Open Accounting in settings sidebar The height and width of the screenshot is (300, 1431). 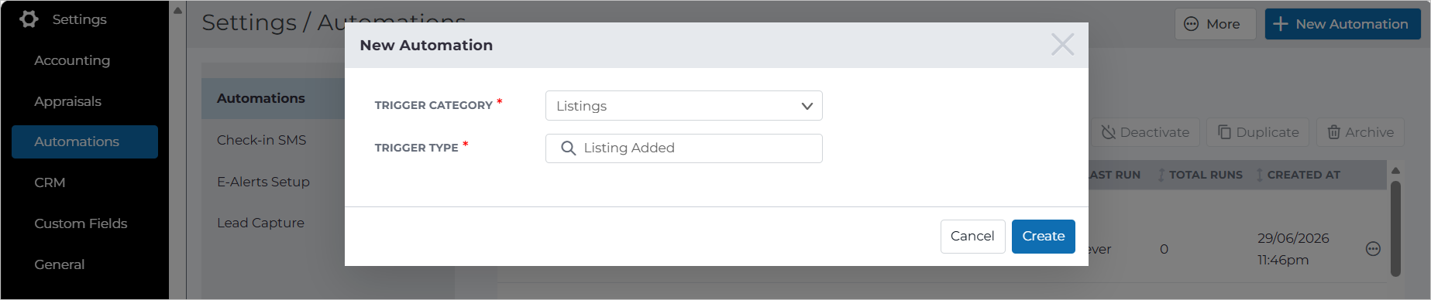pyautogui.click(x=72, y=60)
